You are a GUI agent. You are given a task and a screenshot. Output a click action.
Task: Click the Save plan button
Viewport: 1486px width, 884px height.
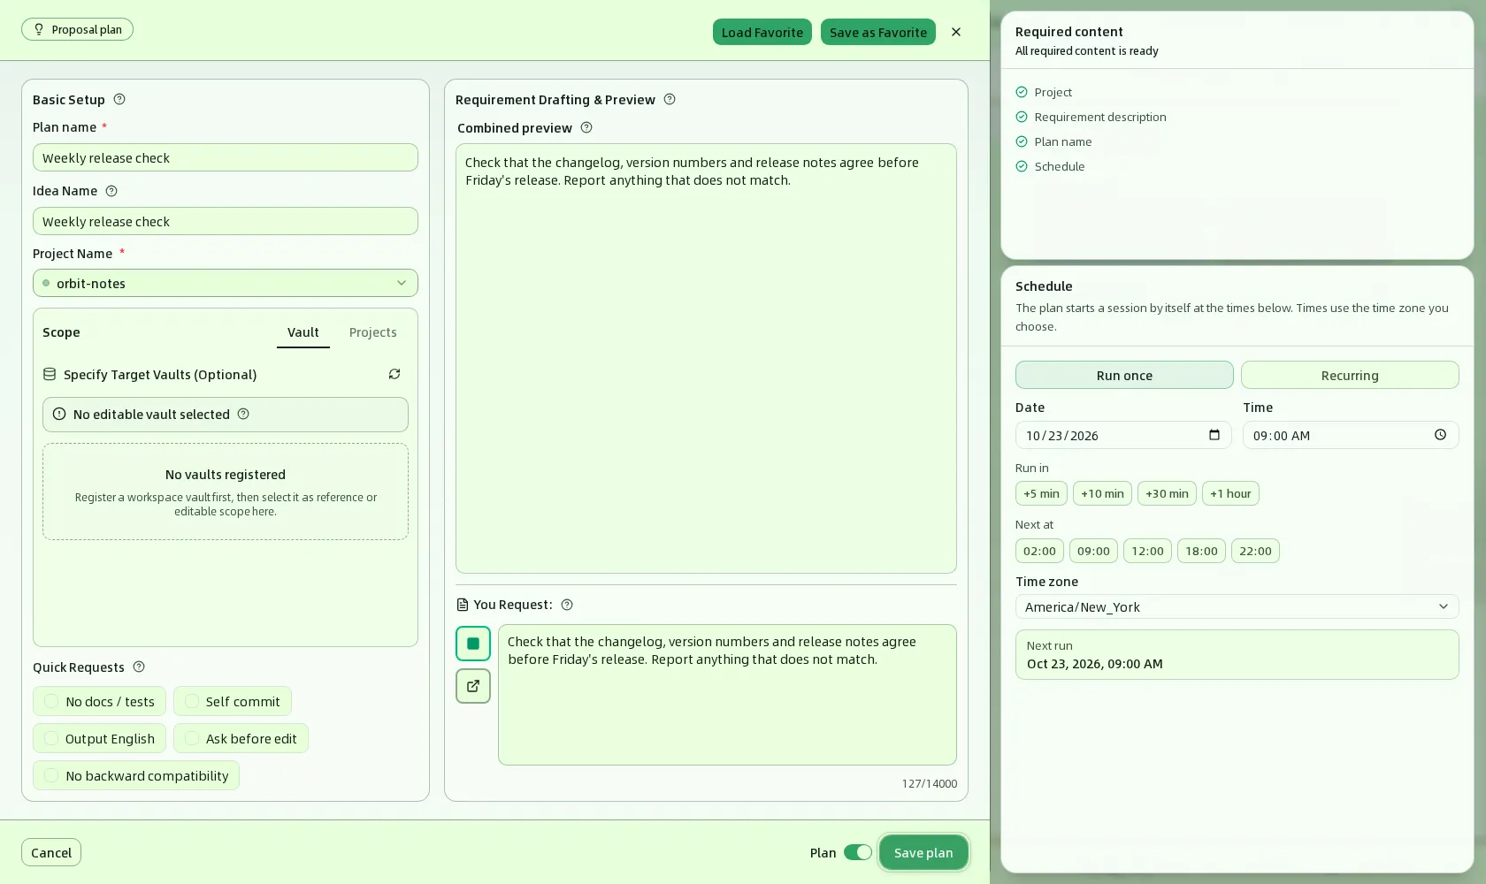point(923,852)
